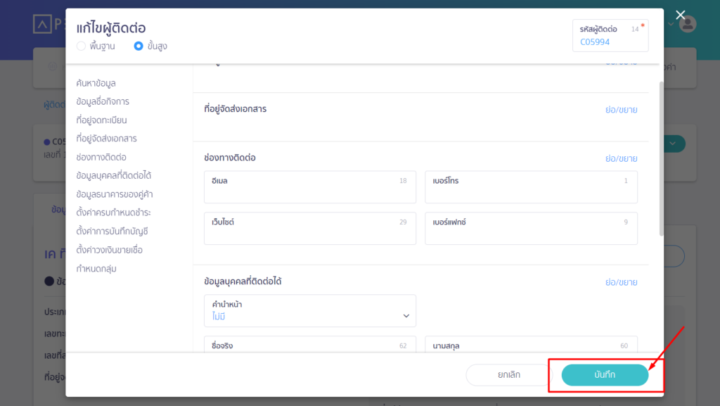Click the บันทึก save button
The height and width of the screenshot is (406, 720).
(605, 375)
